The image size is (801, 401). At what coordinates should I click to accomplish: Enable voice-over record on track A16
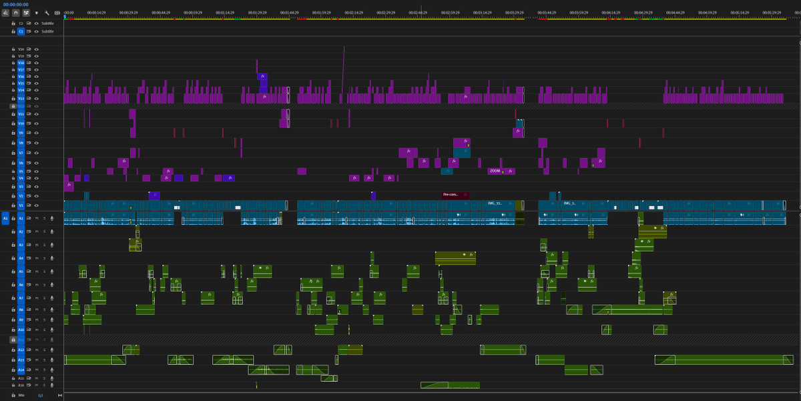point(52,385)
